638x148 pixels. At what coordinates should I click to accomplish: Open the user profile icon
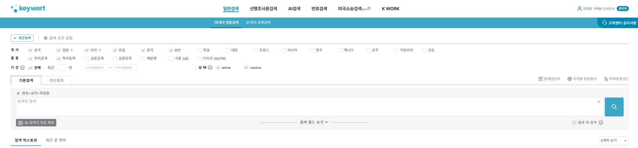pos(580,9)
